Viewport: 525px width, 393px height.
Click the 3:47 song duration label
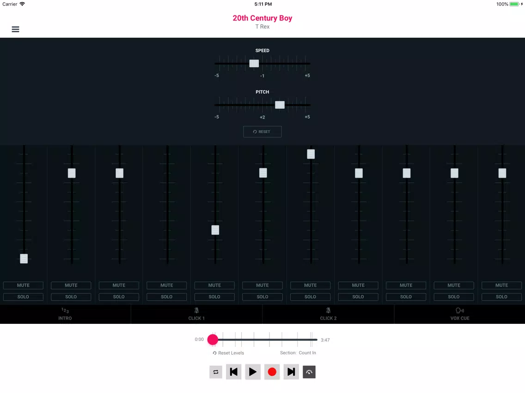pos(325,340)
